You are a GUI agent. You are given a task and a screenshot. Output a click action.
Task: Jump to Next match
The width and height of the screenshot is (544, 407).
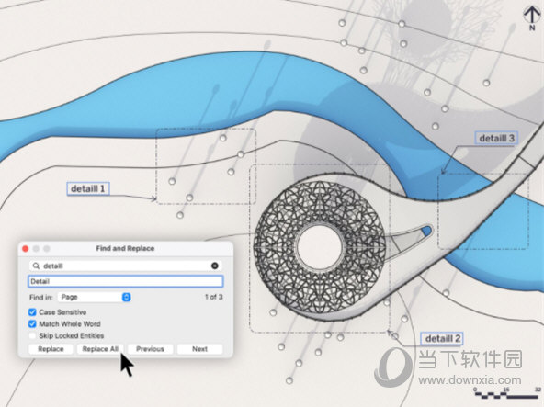(x=199, y=349)
